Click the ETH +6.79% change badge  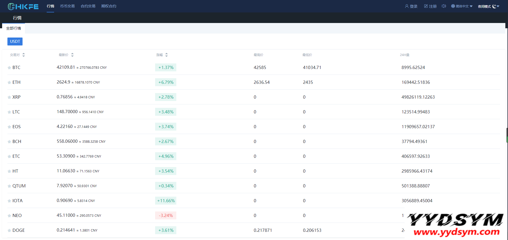tap(166, 82)
